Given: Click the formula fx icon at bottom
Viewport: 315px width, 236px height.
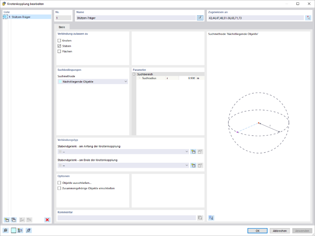Looking at the screenshot, I should tap(29, 230).
